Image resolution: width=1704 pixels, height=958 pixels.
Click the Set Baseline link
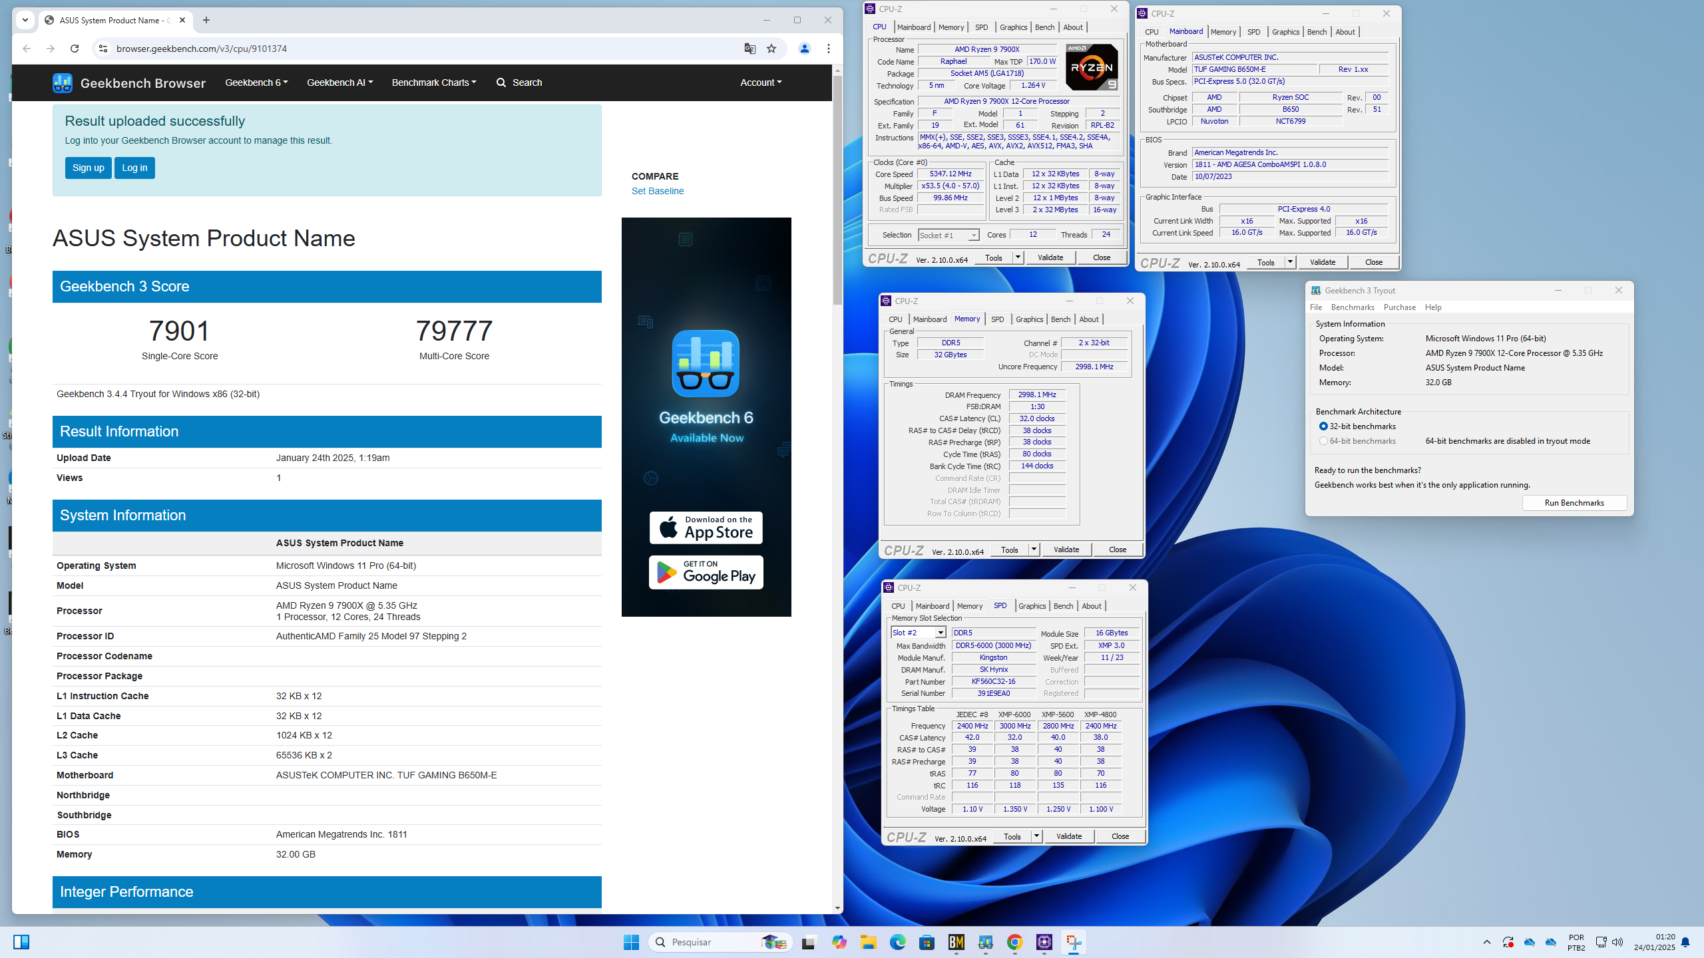point(657,191)
